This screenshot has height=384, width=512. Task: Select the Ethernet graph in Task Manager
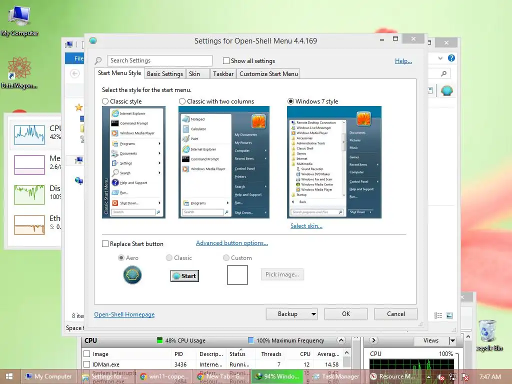tap(29, 225)
